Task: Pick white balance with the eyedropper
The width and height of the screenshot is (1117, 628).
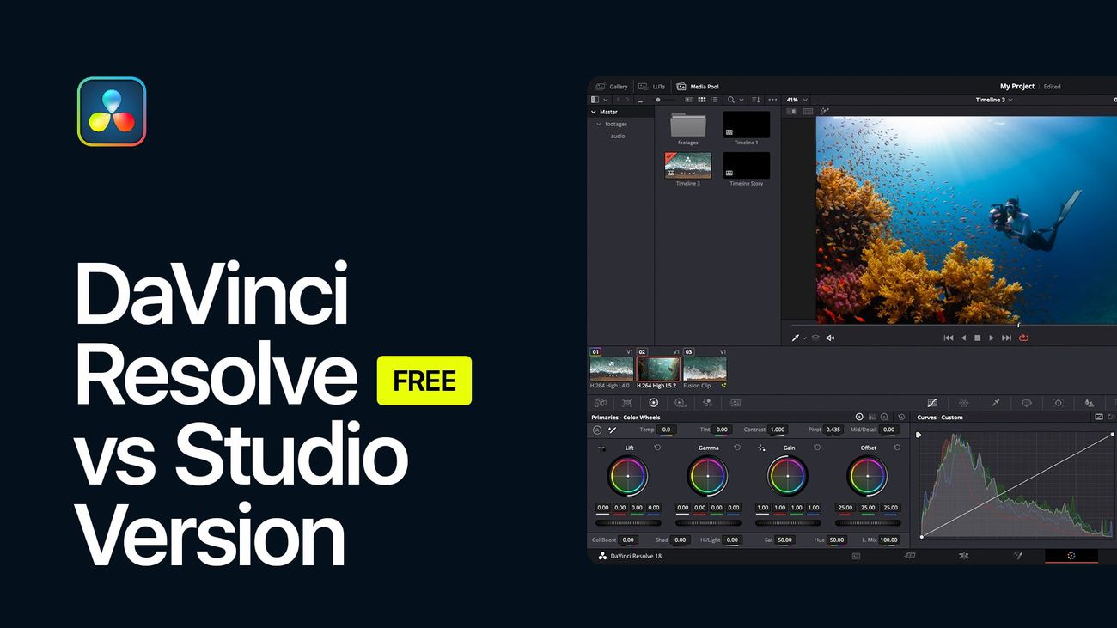Action: click(612, 430)
